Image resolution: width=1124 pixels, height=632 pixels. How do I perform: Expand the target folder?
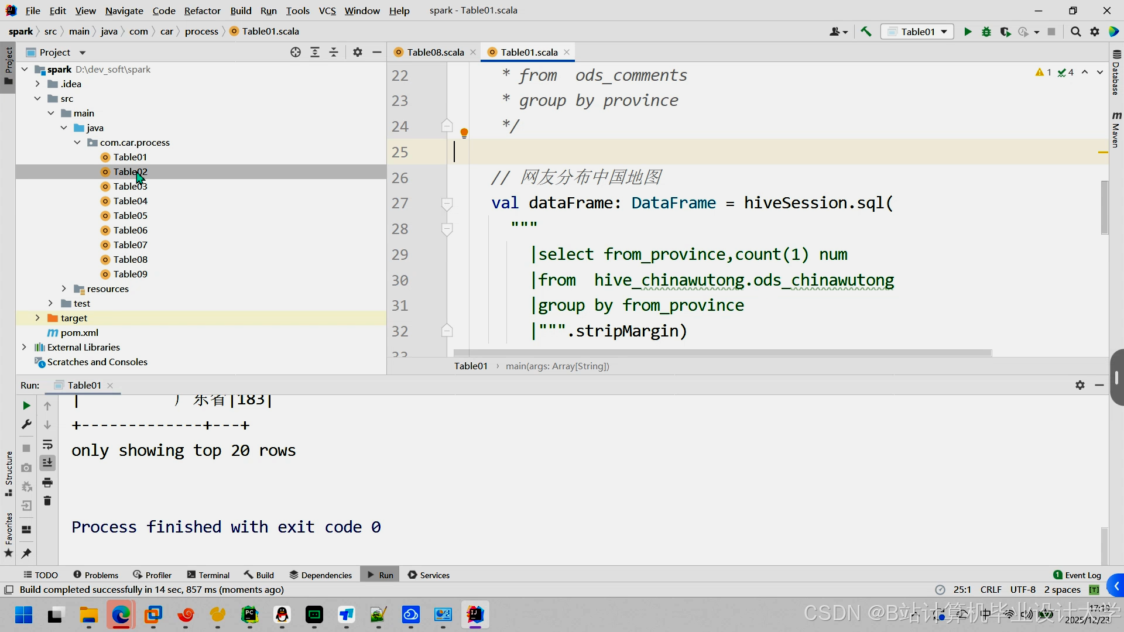click(37, 318)
